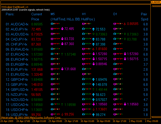Click the H1 column header
This screenshot has height=124, width=161.
84,14
